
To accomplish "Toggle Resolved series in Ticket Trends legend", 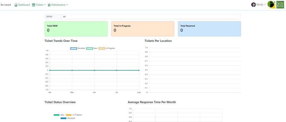I will pos(73,48).
